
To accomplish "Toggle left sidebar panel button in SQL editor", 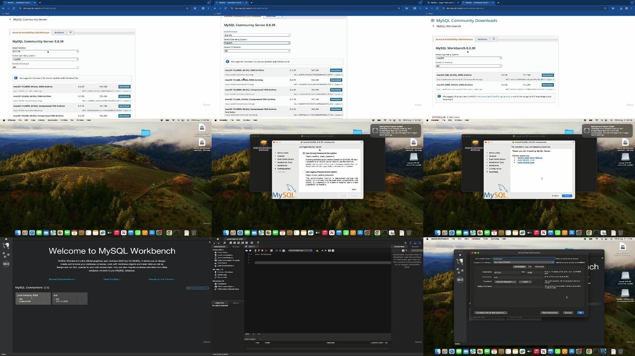I will pyautogui.click(x=412, y=243).
